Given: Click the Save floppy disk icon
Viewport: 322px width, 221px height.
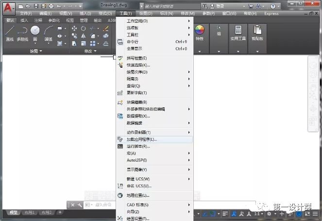Looking at the screenshot, I should pos(36,6).
